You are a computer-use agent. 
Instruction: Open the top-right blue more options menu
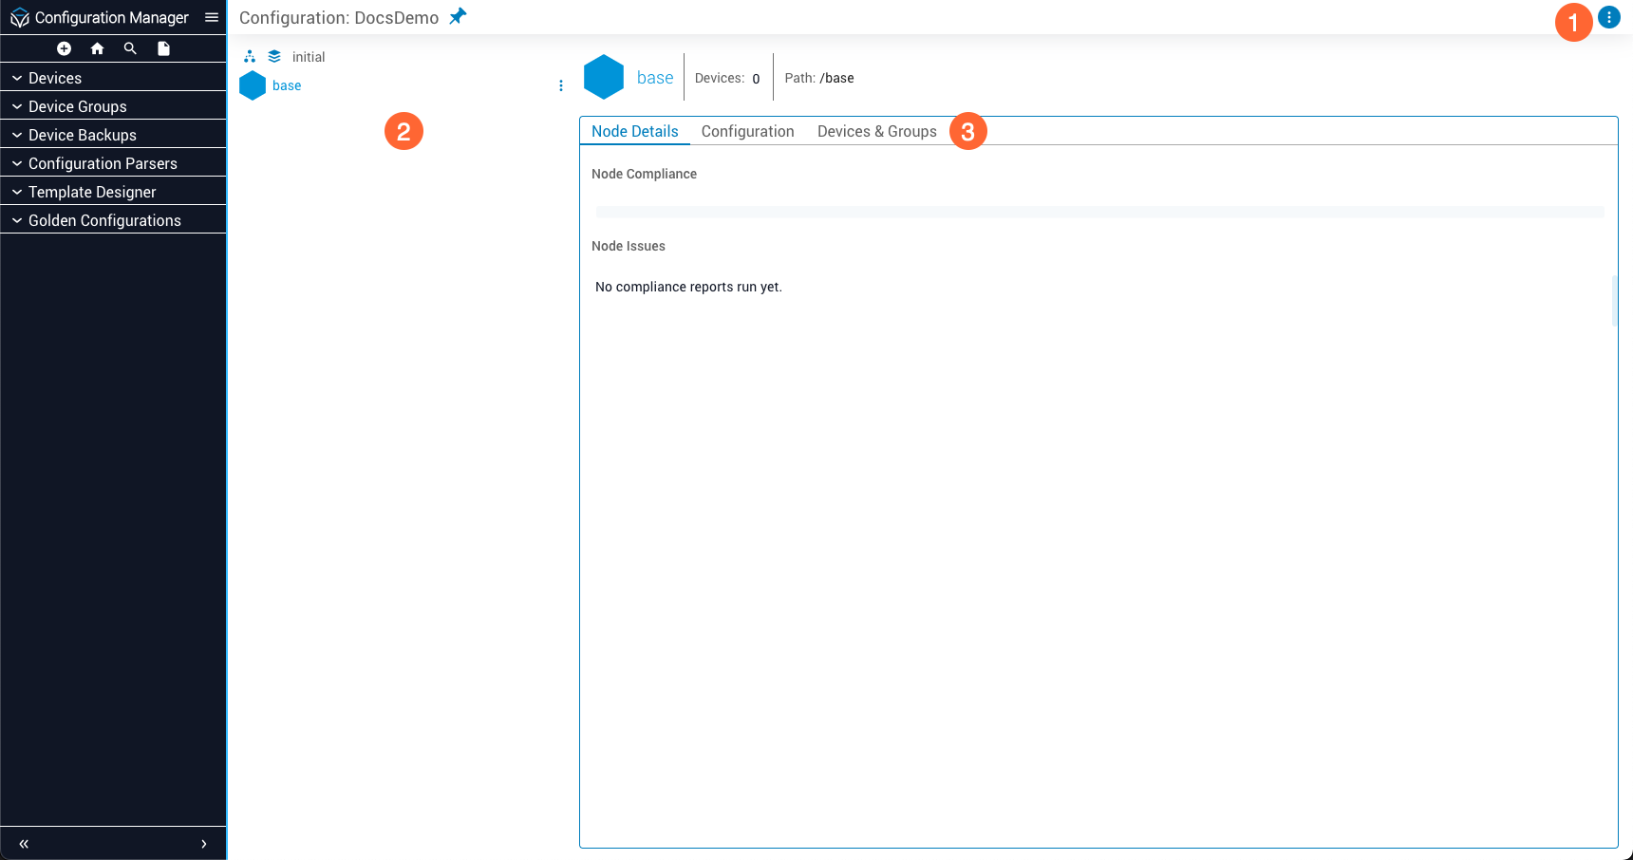point(1608,17)
